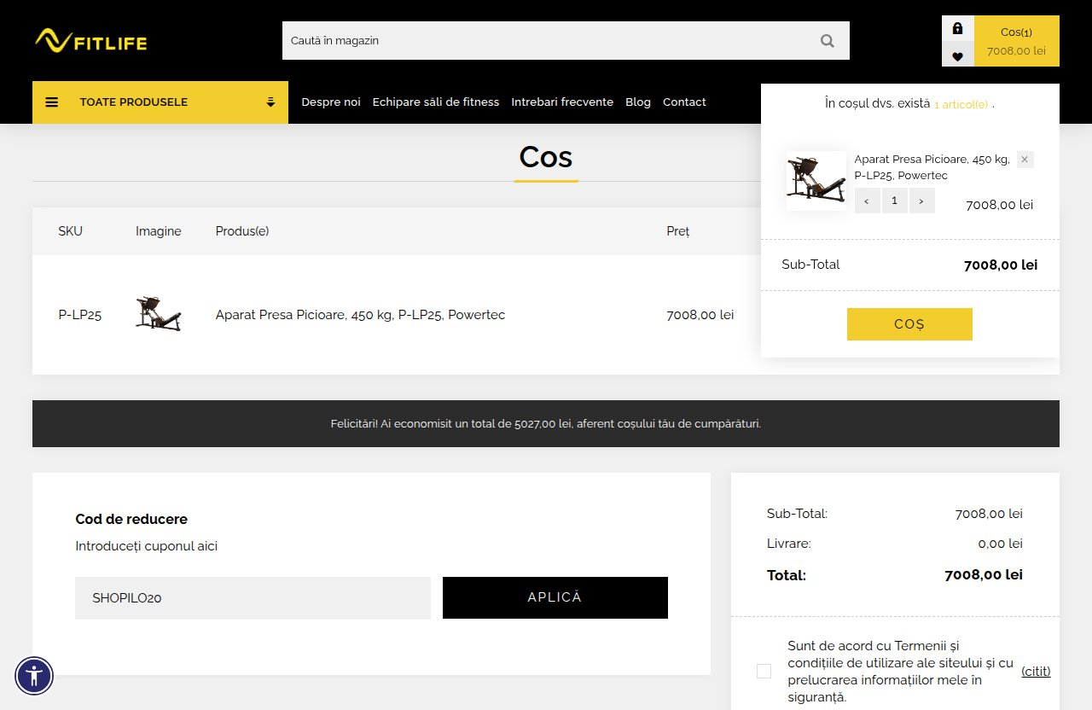This screenshot has width=1092, height=710.
Task: Click the search magnifier icon
Action: click(827, 41)
